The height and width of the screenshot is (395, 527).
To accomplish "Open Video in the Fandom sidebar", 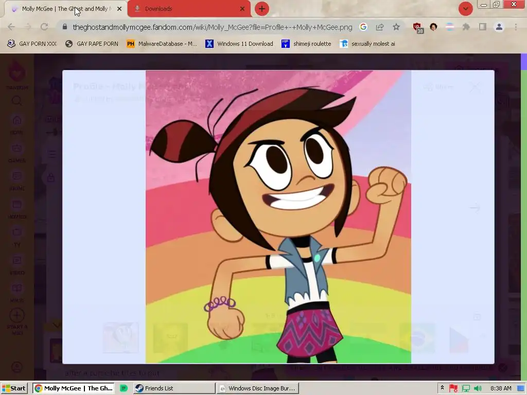I will pyautogui.click(x=17, y=265).
